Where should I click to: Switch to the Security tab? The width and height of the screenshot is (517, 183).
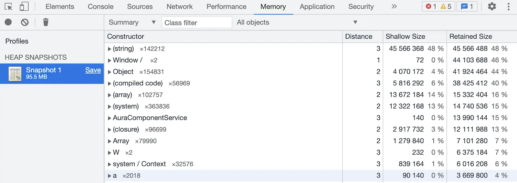(x=361, y=7)
